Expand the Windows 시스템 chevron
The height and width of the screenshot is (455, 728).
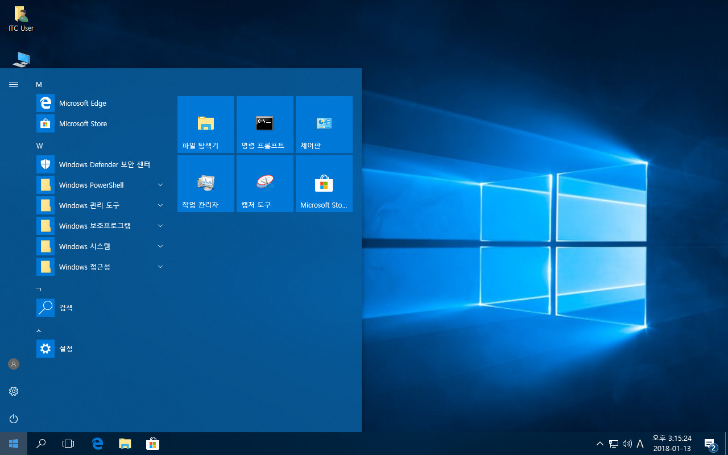[x=160, y=246]
